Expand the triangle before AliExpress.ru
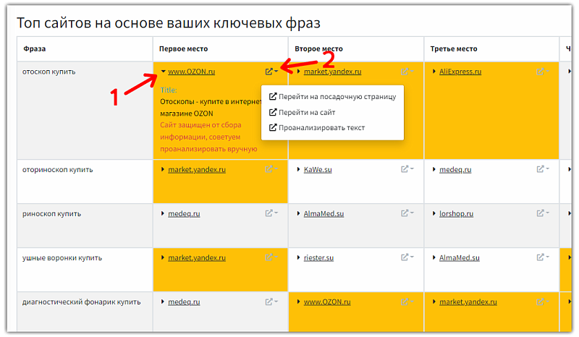Viewport: 579px width, 337px height. [x=434, y=72]
